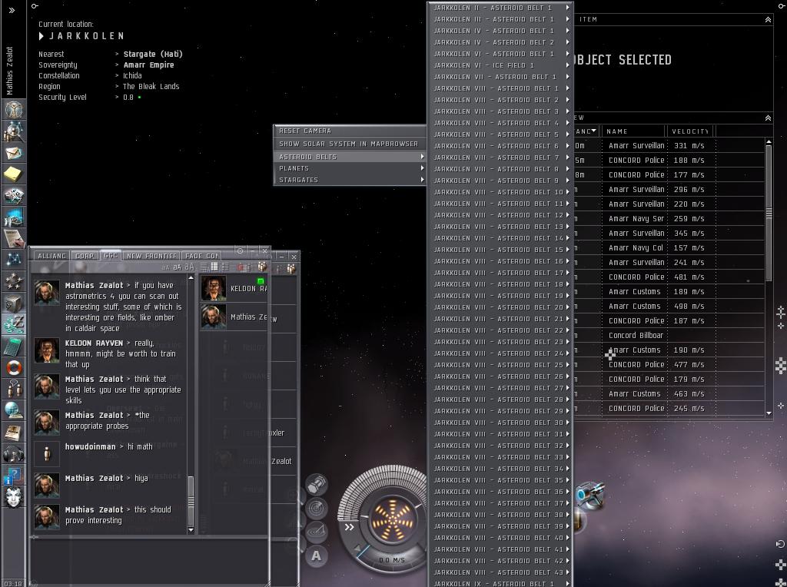
Task: Open People and Places sidebar icon
Action: click(14, 131)
